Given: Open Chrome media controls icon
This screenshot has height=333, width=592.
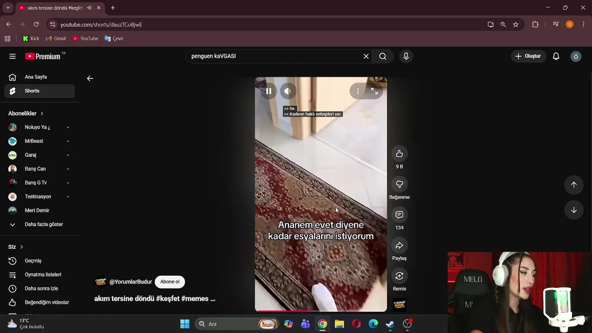Looking at the screenshot, I should coord(556,25).
